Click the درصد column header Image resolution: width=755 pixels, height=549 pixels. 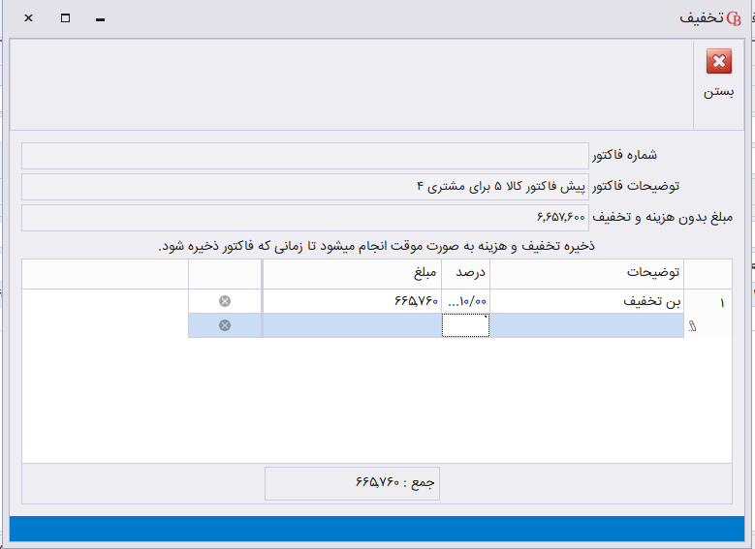466,274
